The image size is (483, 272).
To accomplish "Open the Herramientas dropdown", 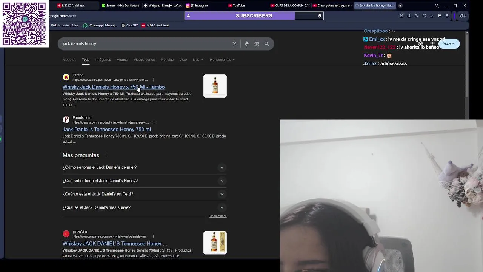I will pos(222,60).
